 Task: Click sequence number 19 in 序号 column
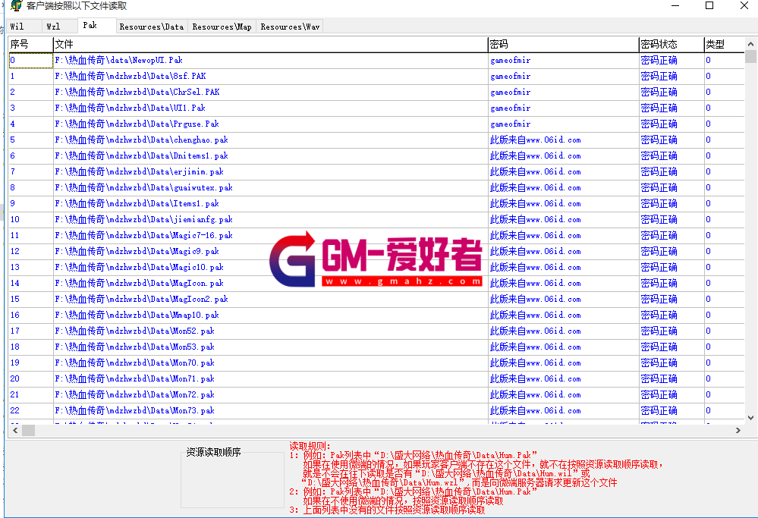coord(15,363)
